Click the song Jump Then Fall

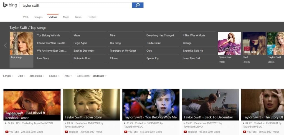(191, 58)
